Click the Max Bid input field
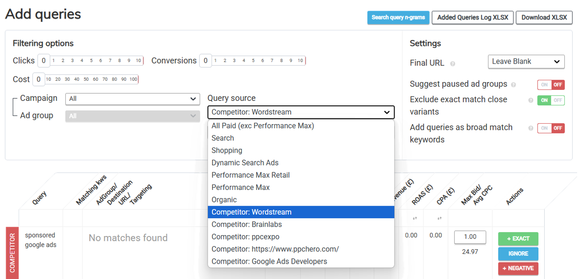The height and width of the screenshot is (279, 578). [x=470, y=237]
